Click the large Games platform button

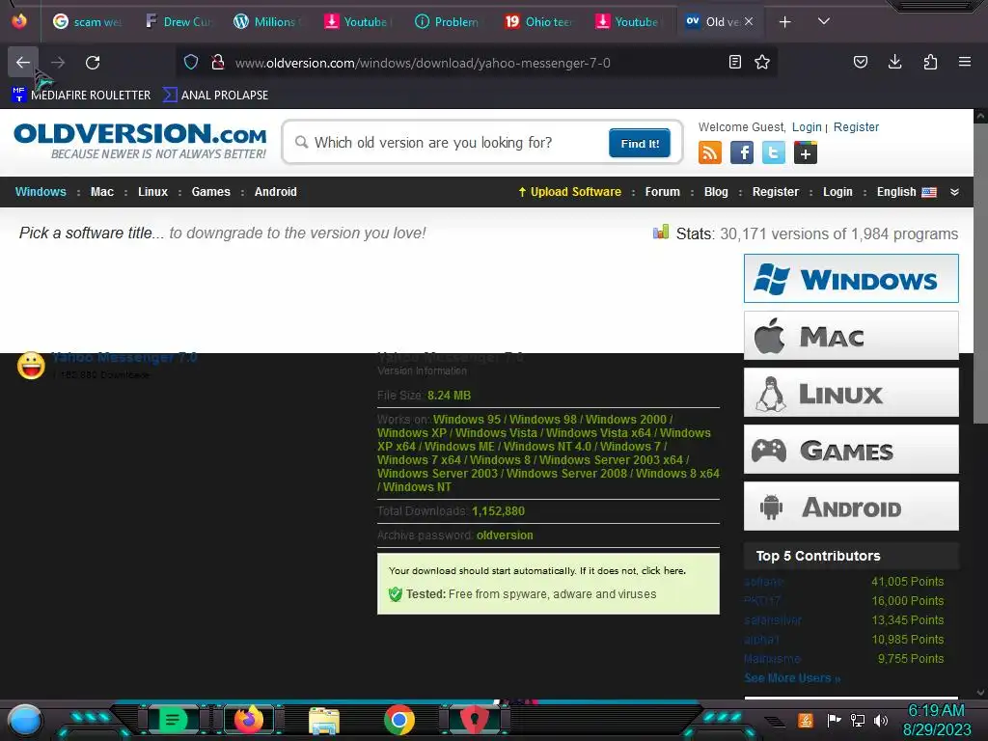851,450
